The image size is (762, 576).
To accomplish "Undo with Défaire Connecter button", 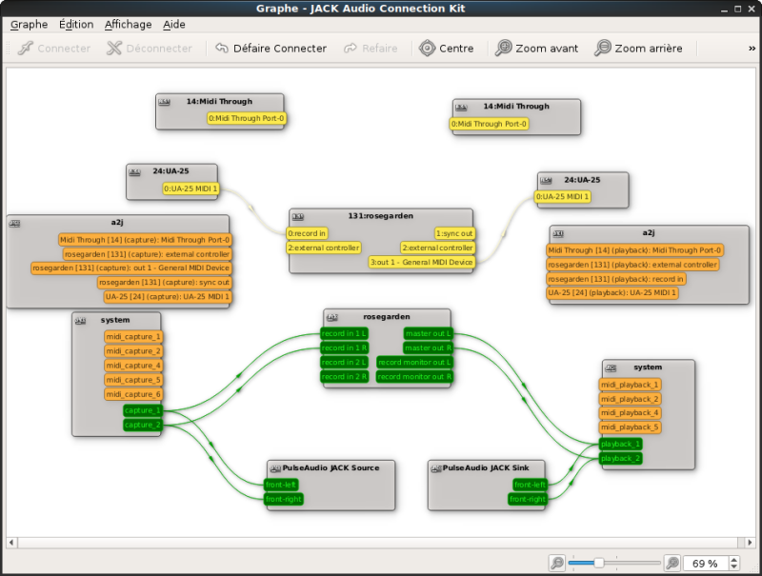I will click(271, 49).
